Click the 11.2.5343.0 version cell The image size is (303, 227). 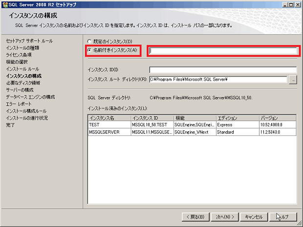click(278, 132)
